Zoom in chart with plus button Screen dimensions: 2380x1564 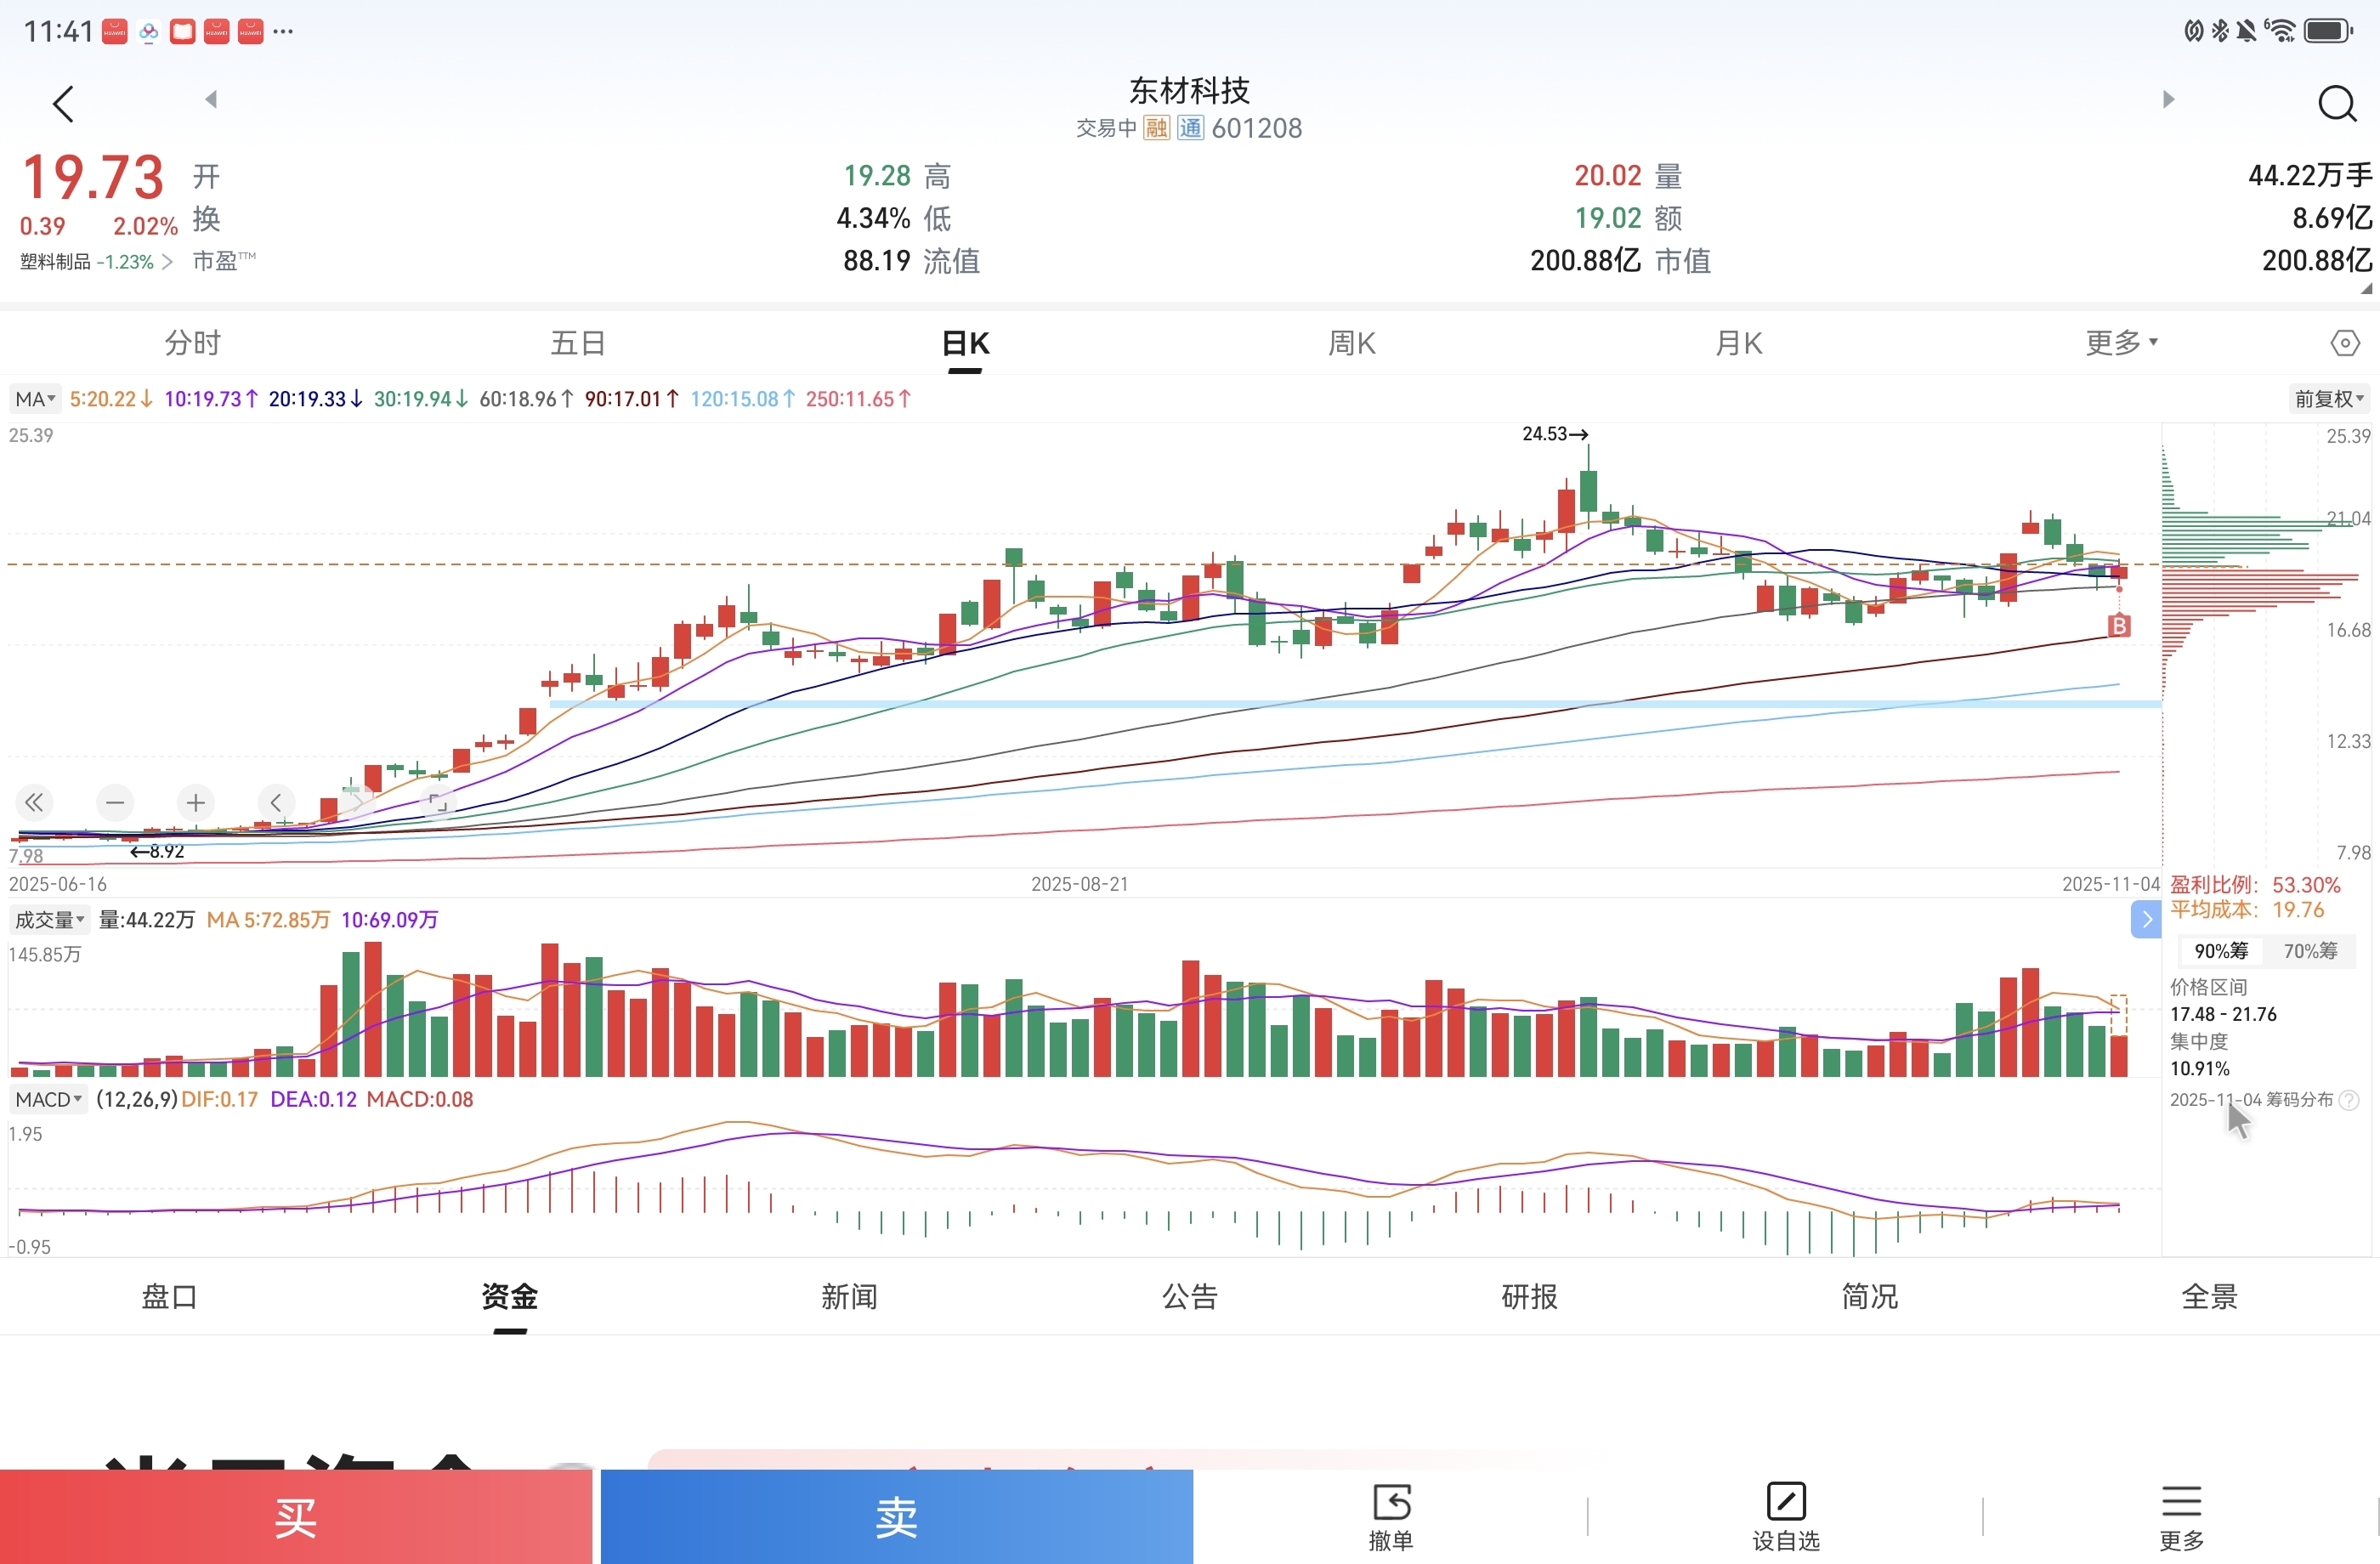click(x=196, y=802)
